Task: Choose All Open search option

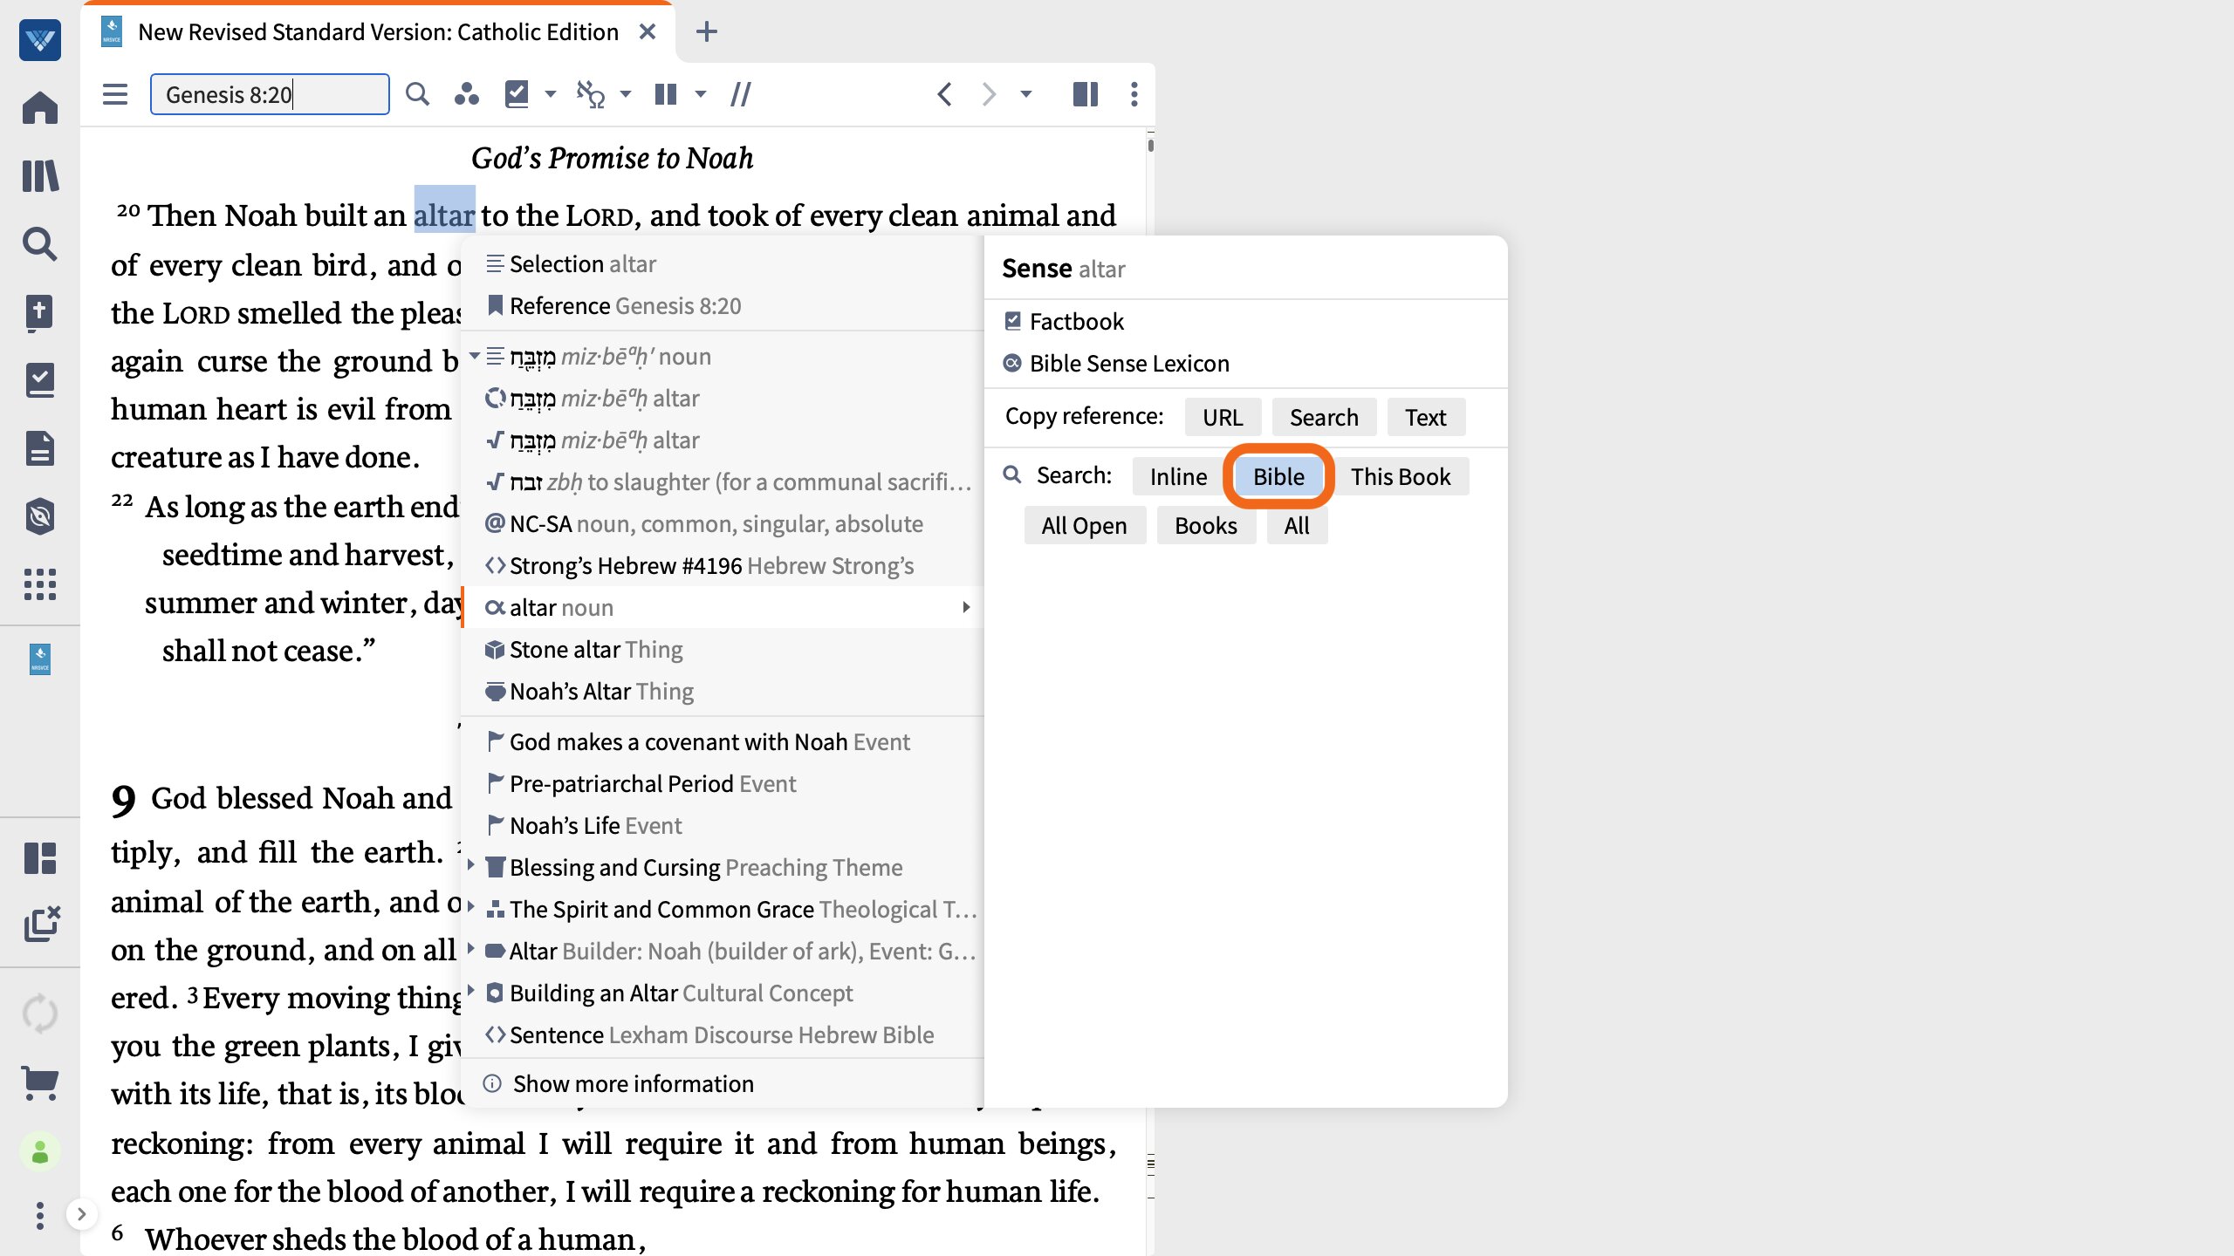Action: click(1084, 526)
